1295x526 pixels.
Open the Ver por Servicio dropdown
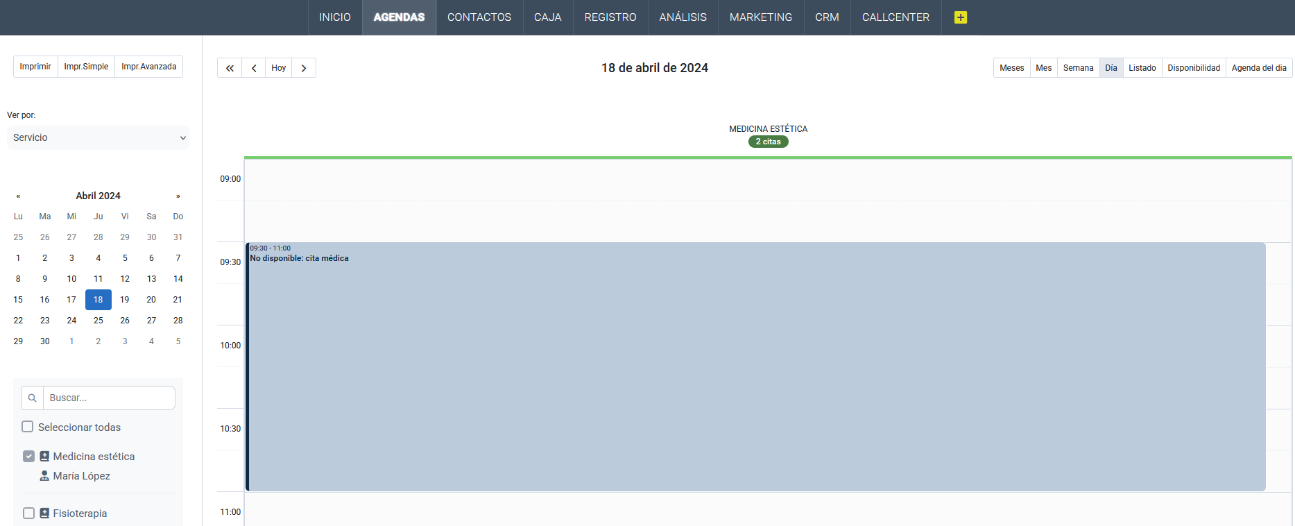coord(98,137)
